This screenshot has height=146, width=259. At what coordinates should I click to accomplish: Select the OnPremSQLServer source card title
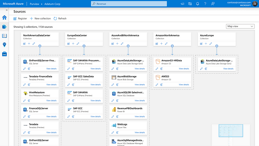[x=39, y=140]
